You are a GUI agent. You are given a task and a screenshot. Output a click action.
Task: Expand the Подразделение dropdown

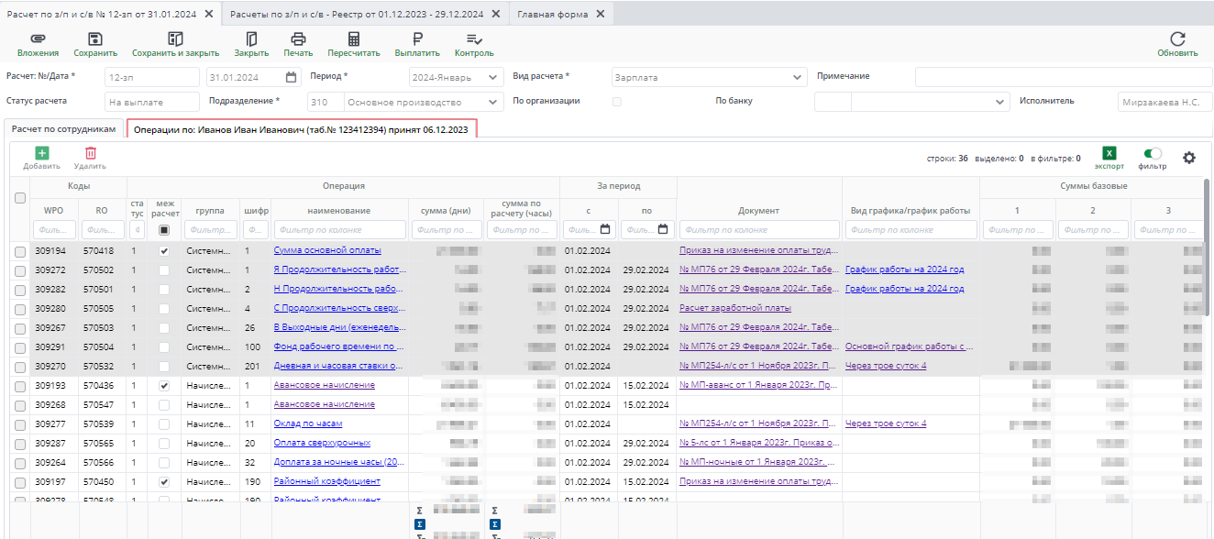[x=494, y=103]
